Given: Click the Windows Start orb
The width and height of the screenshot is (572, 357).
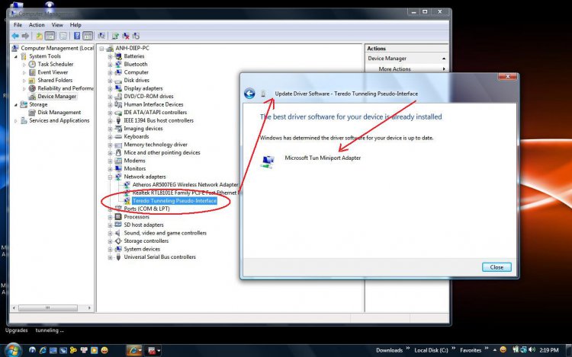Looking at the screenshot, I should [13, 350].
